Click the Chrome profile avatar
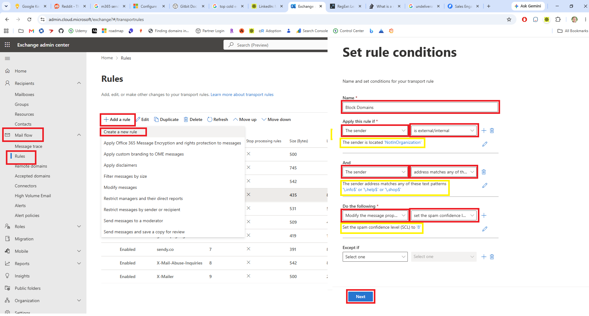589x316 pixels. [x=574, y=19]
